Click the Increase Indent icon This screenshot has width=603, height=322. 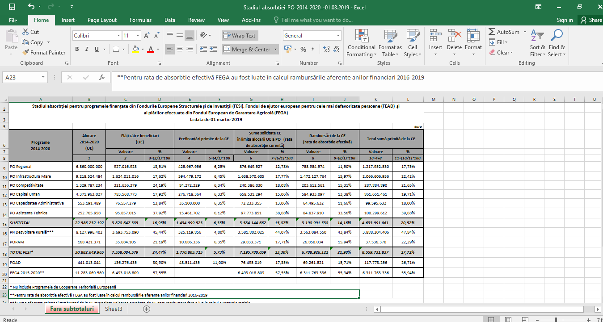pyautogui.click(x=213, y=49)
